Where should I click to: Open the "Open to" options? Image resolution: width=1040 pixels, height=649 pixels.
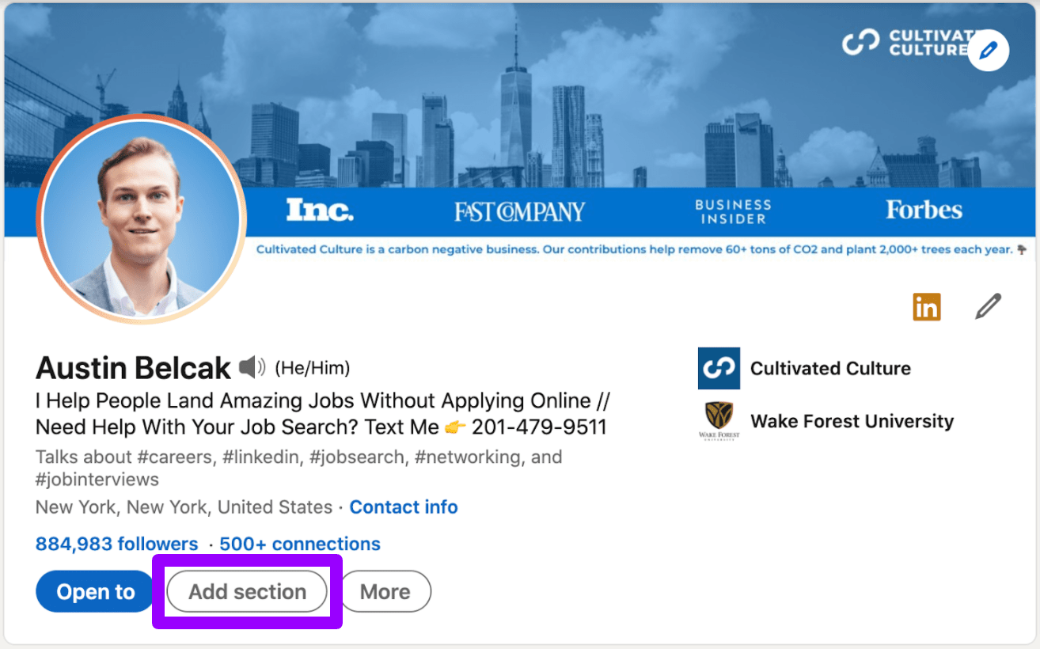[x=96, y=592]
